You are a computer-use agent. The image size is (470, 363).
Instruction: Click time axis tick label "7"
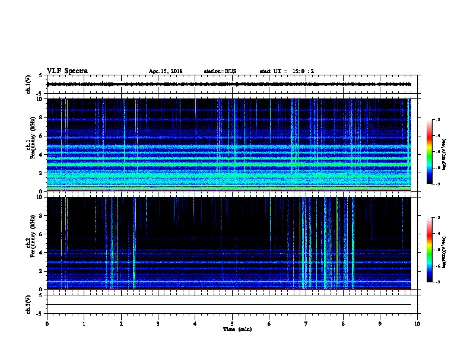coord(306,324)
